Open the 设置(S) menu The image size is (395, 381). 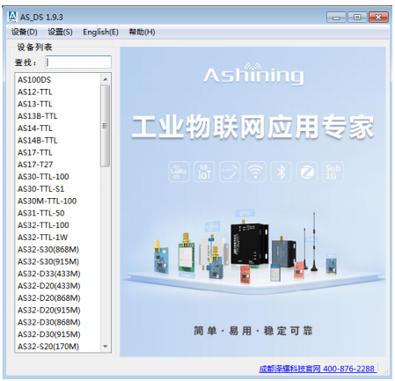(x=60, y=32)
